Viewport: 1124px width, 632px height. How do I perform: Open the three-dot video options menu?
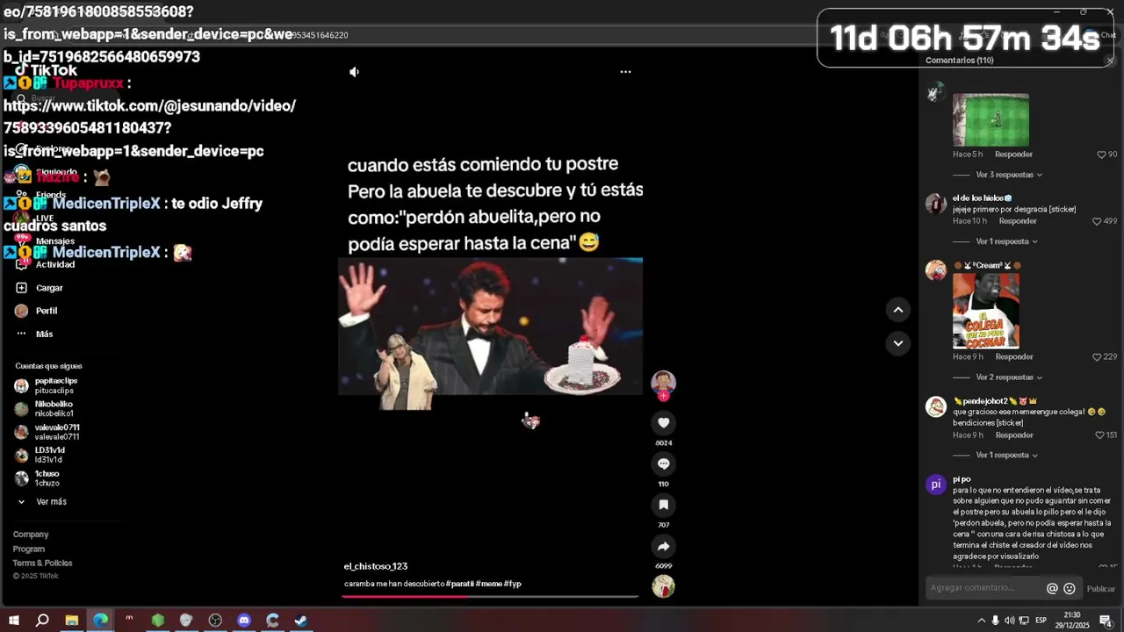pyautogui.click(x=625, y=72)
